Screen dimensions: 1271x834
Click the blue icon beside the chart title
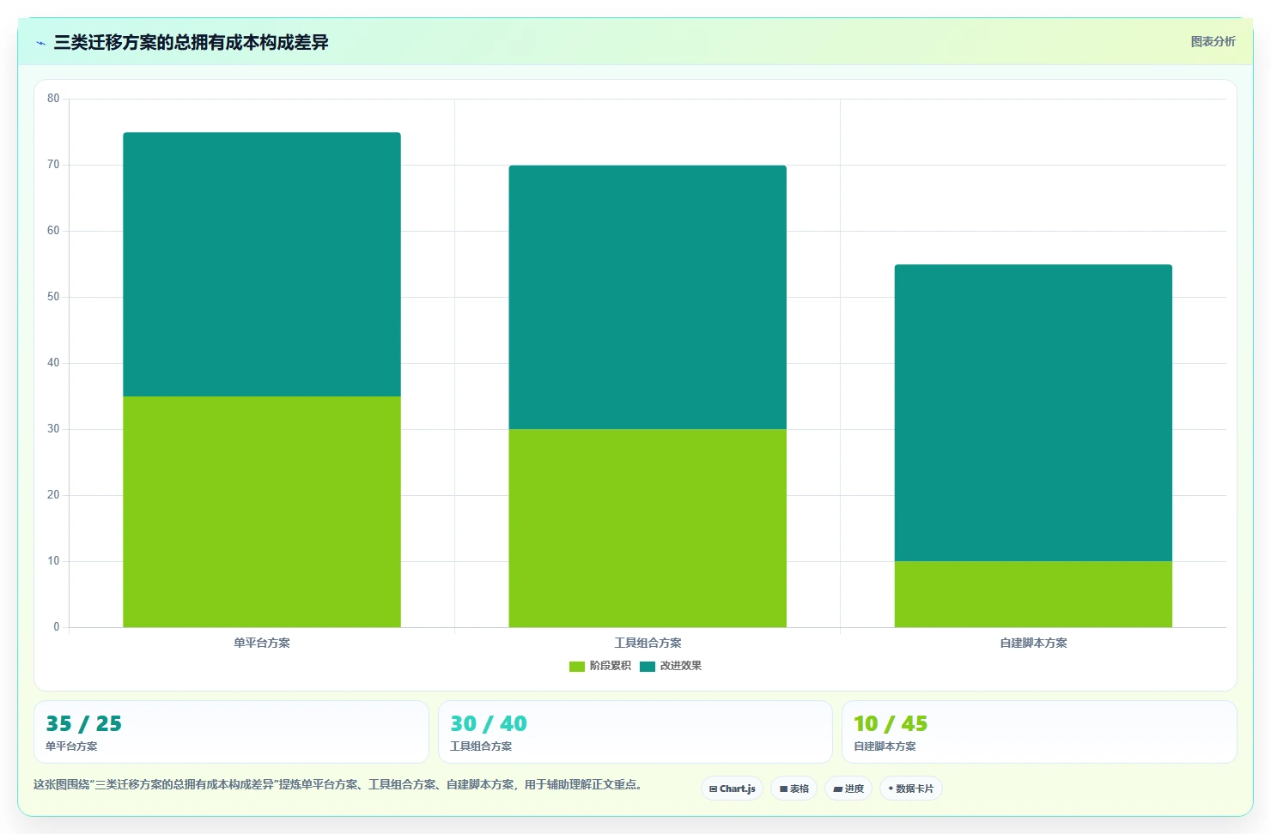(40, 43)
